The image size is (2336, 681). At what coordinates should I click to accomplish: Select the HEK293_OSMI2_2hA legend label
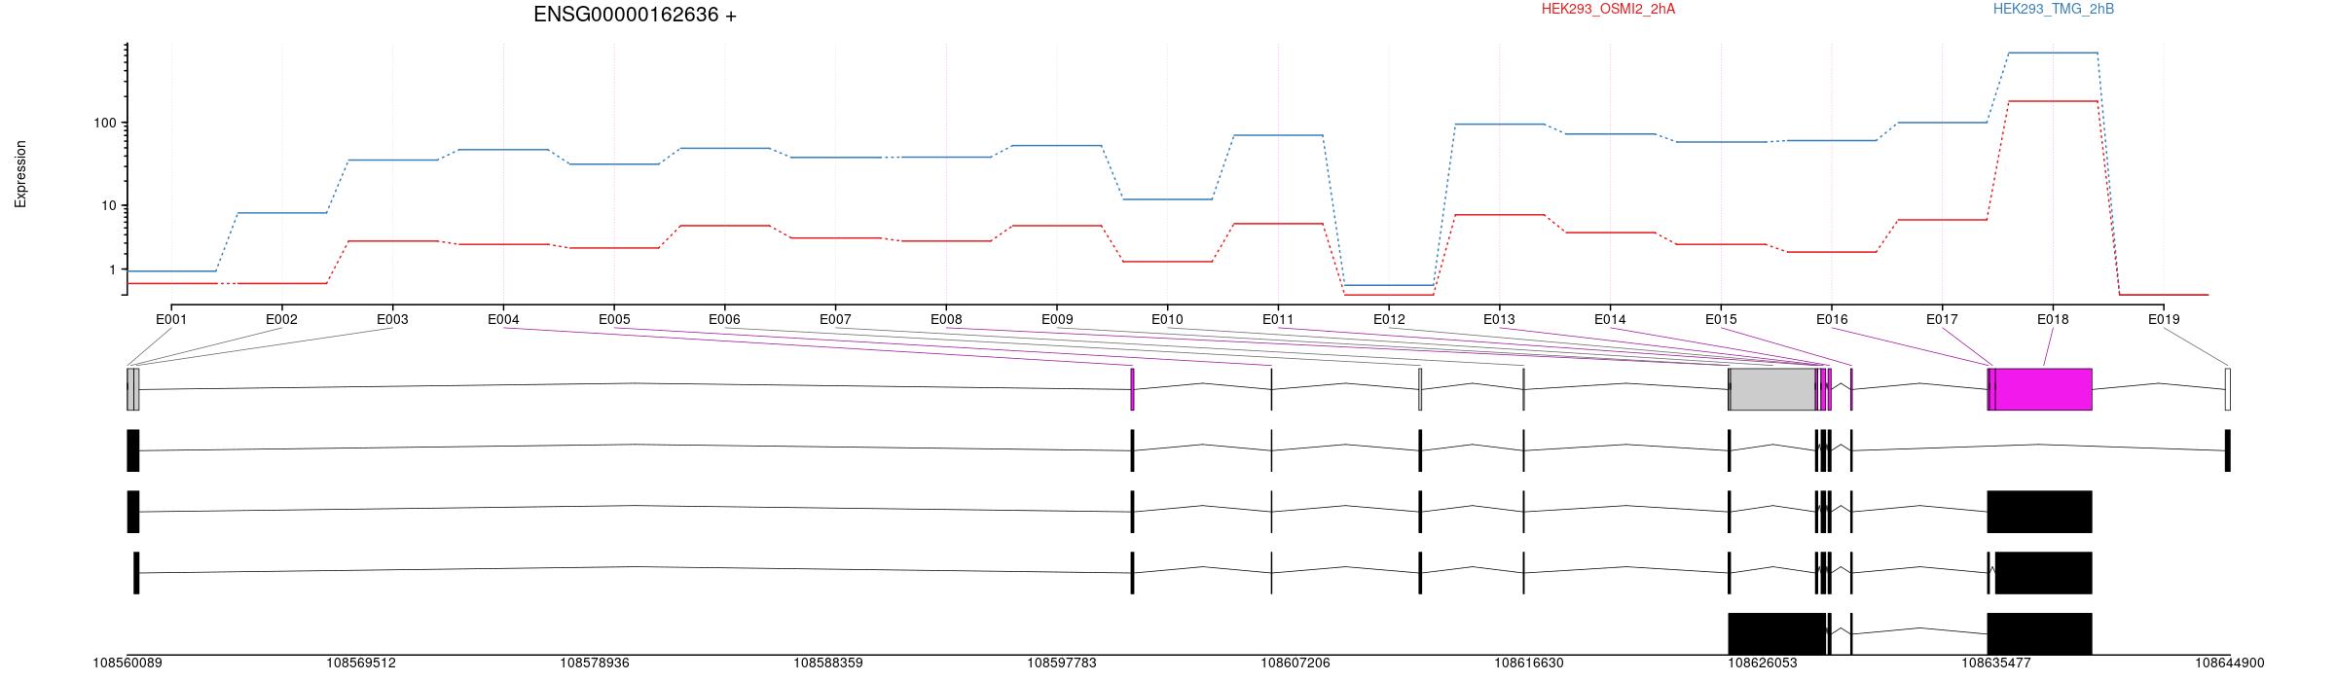(1608, 9)
